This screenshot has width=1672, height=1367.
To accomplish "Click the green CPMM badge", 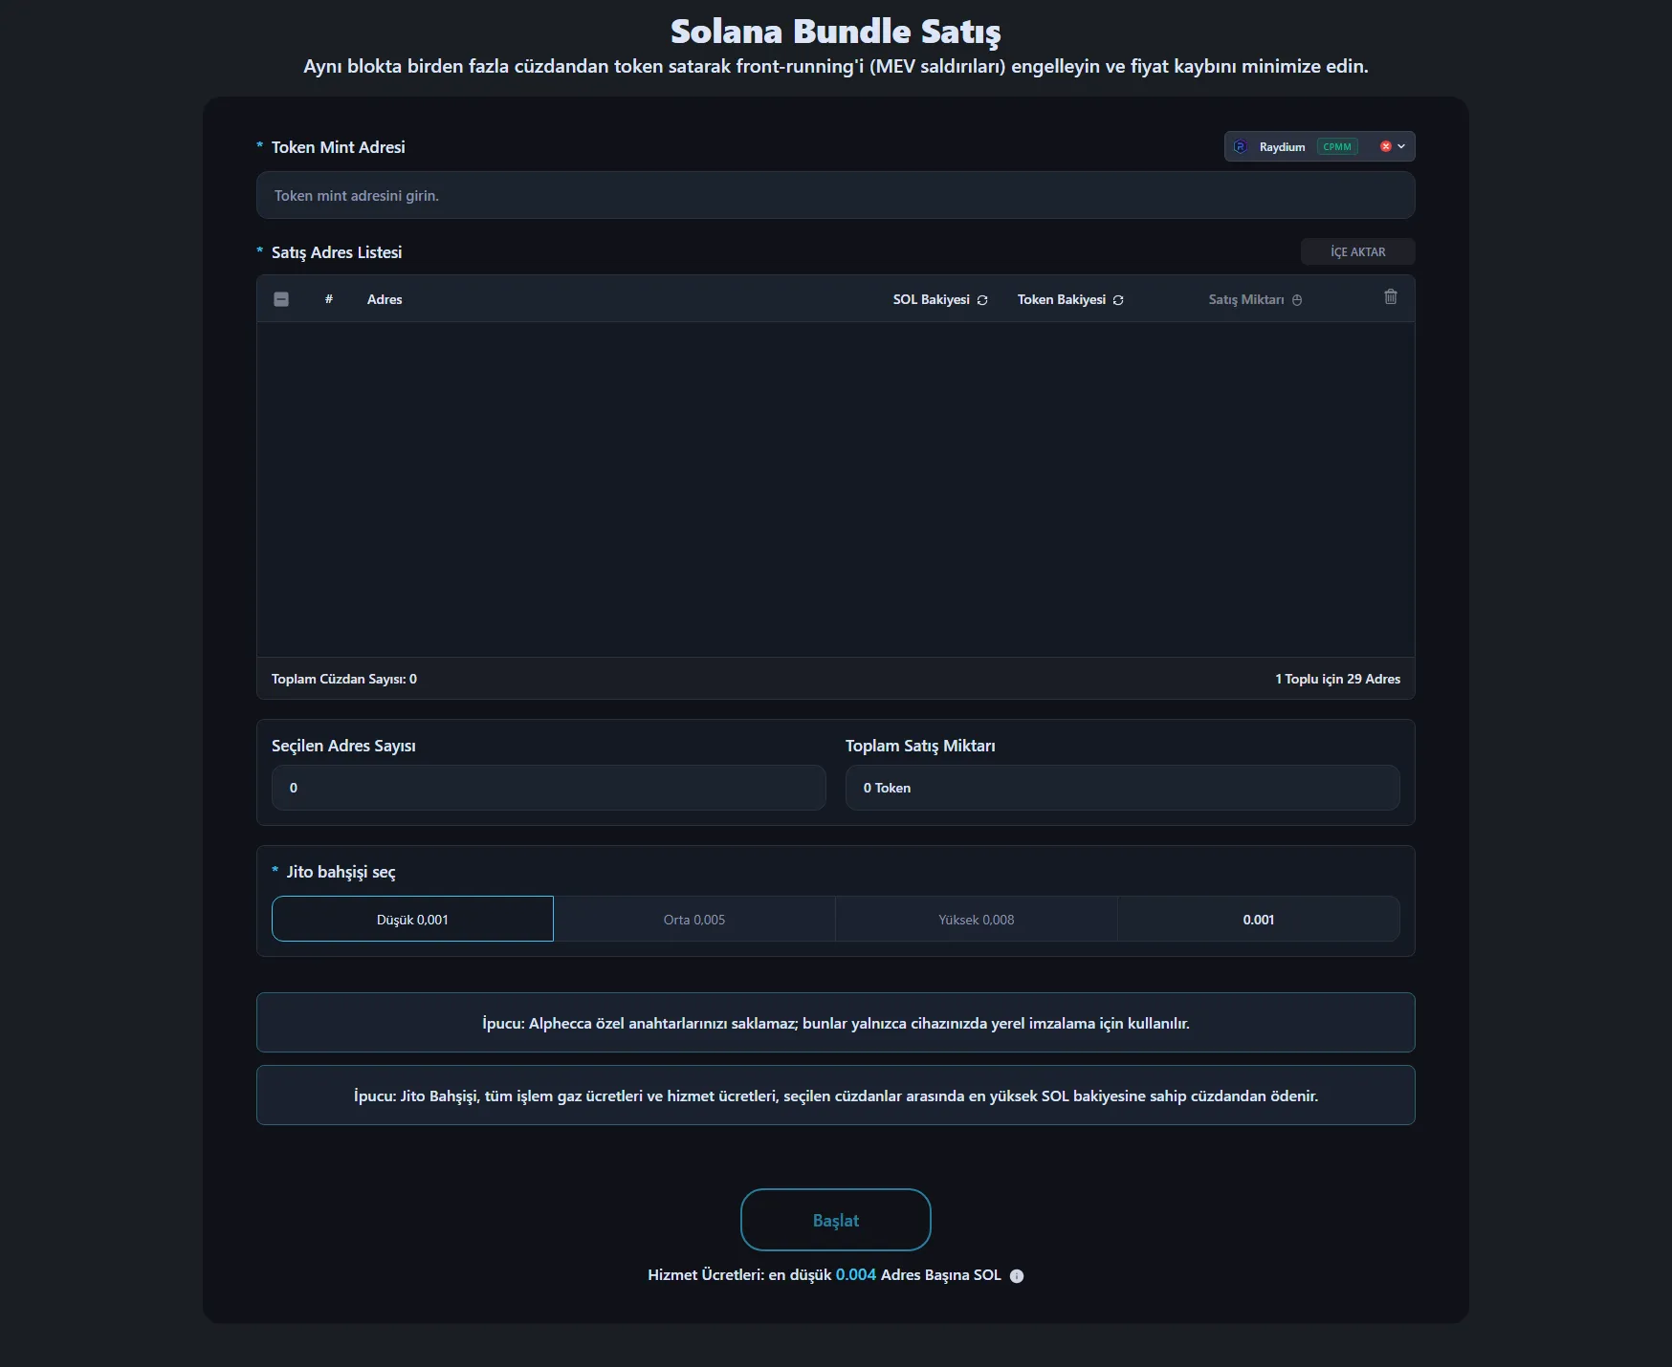I will point(1337,146).
